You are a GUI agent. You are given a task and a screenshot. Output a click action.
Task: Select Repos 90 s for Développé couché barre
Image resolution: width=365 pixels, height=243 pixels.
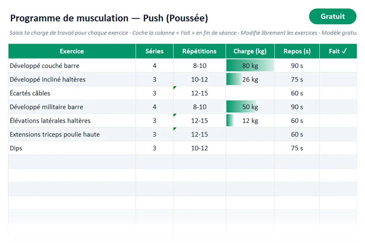tap(297, 66)
